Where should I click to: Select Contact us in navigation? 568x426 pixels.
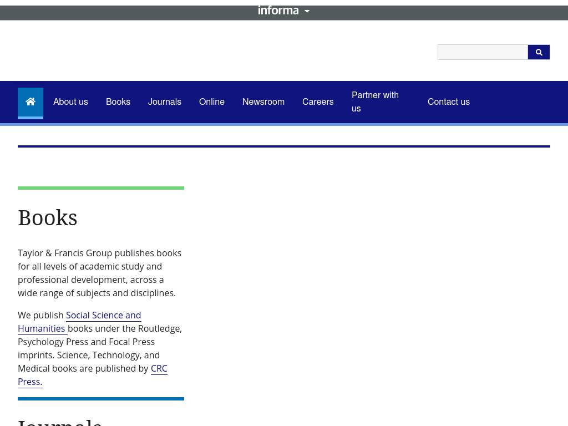(448, 102)
